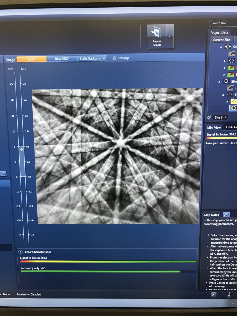Image resolution: width=237 pixels, height=316 pixels.
Task: Open the Report Results dropdown arrow
Action: [x=170, y=36]
